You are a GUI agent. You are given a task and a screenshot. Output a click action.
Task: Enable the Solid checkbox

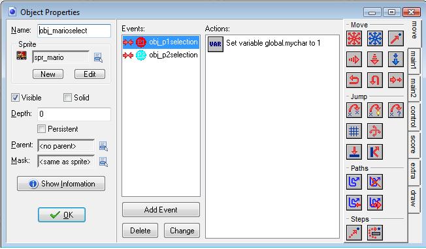click(x=67, y=98)
